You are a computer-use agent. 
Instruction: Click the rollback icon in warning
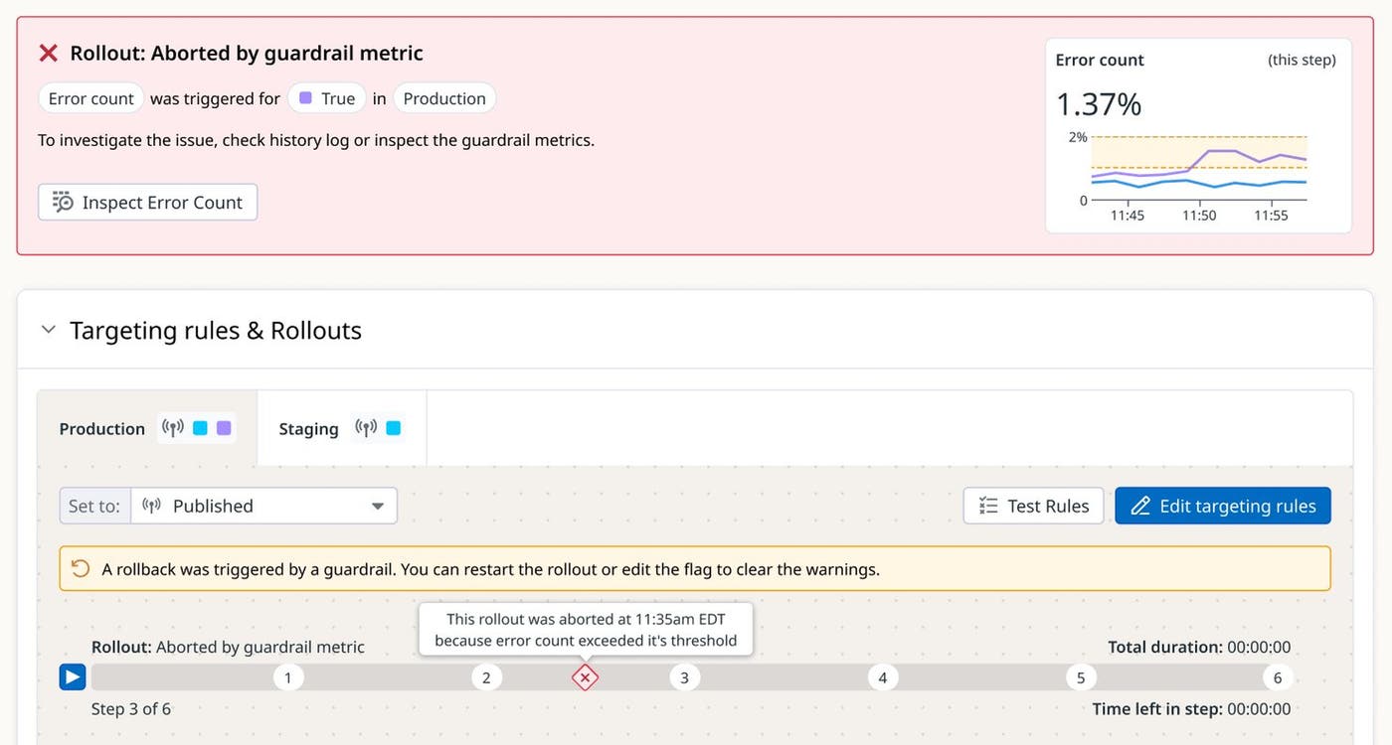tap(81, 568)
